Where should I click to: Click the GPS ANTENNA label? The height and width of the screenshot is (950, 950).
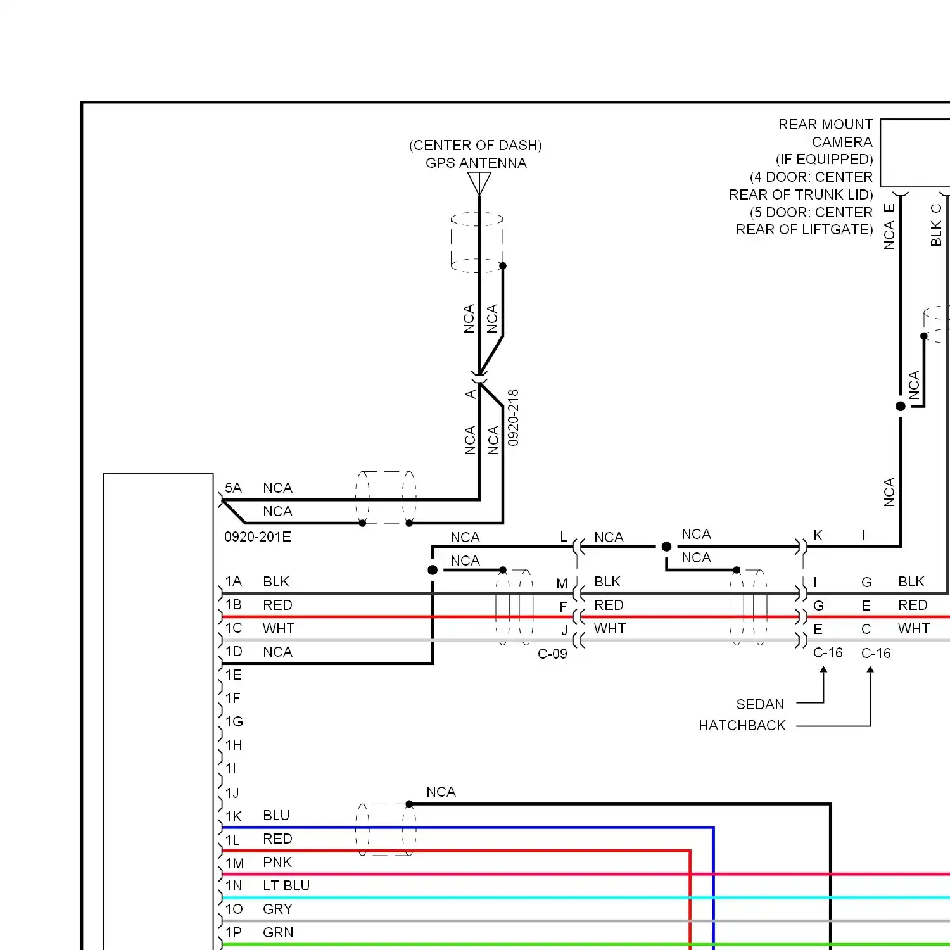pos(476,163)
